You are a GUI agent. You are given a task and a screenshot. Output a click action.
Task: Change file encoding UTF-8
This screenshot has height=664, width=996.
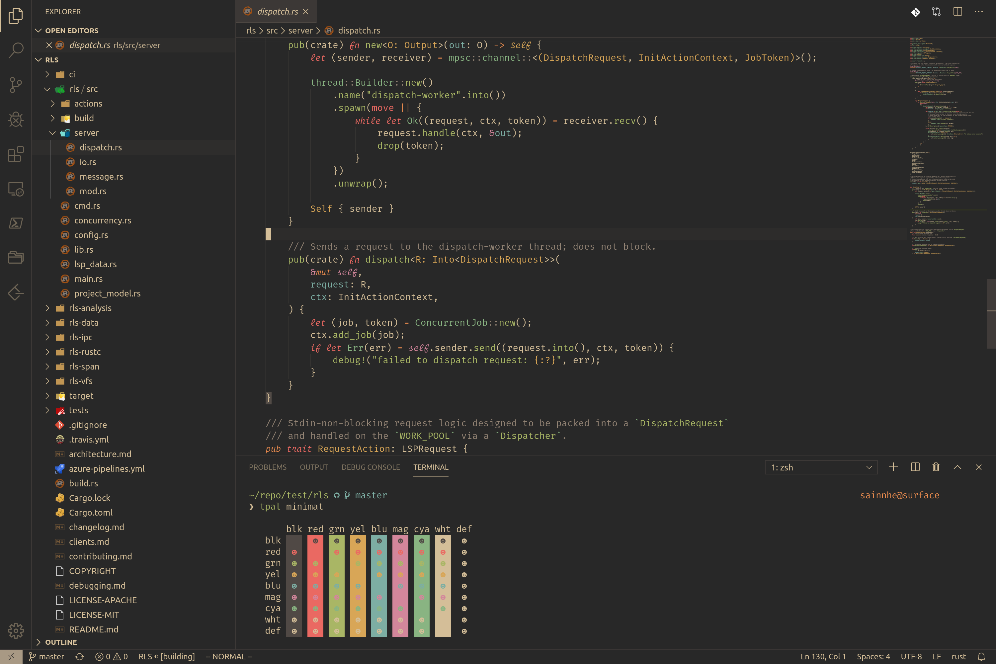(911, 656)
